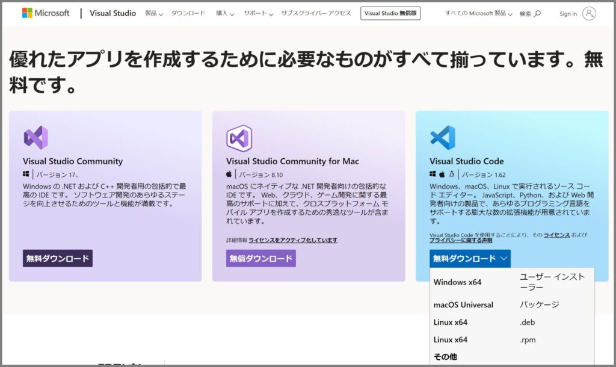Screen dimensions: 616x367
Task: Expand the 製品 menu
Action: (x=153, y=13)
